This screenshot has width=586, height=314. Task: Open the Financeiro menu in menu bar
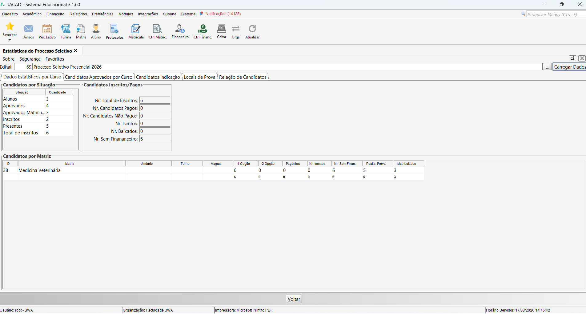coord(55,14)
